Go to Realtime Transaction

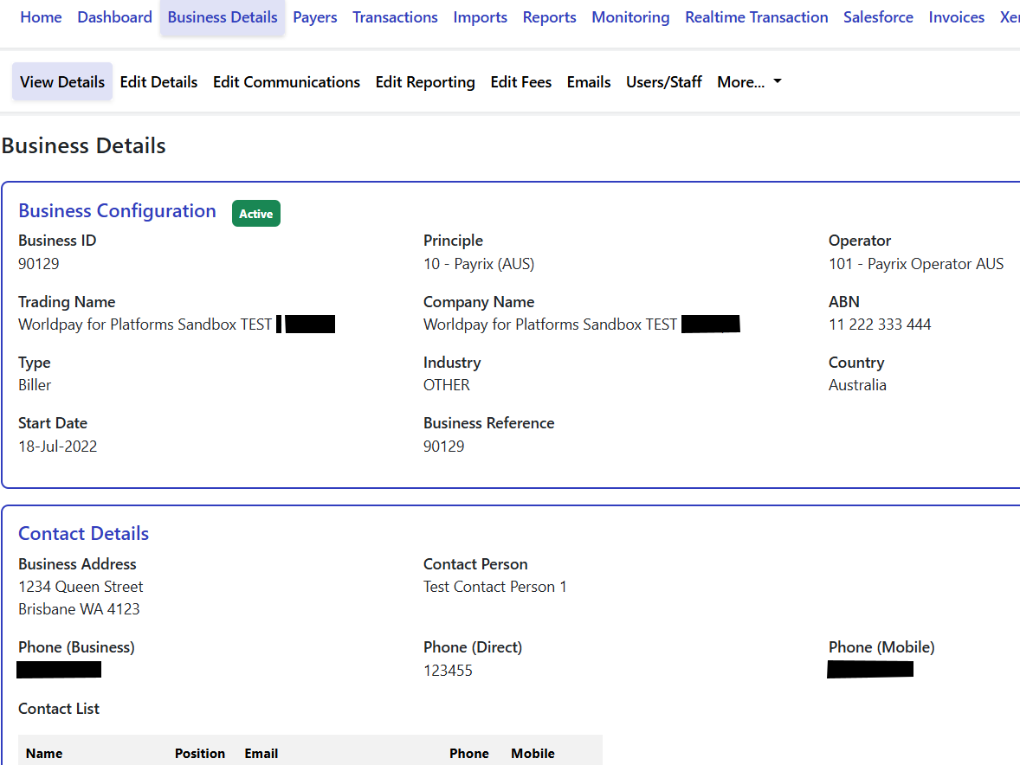tap(756, 17)
